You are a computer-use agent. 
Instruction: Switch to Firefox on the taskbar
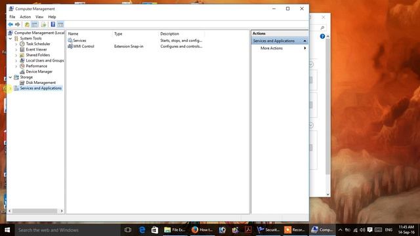(202, 230)
